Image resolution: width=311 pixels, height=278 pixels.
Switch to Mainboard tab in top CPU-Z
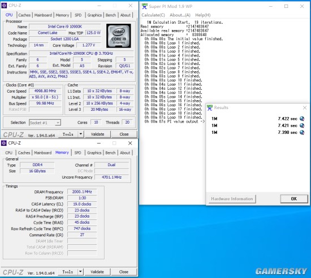(43, 15)
